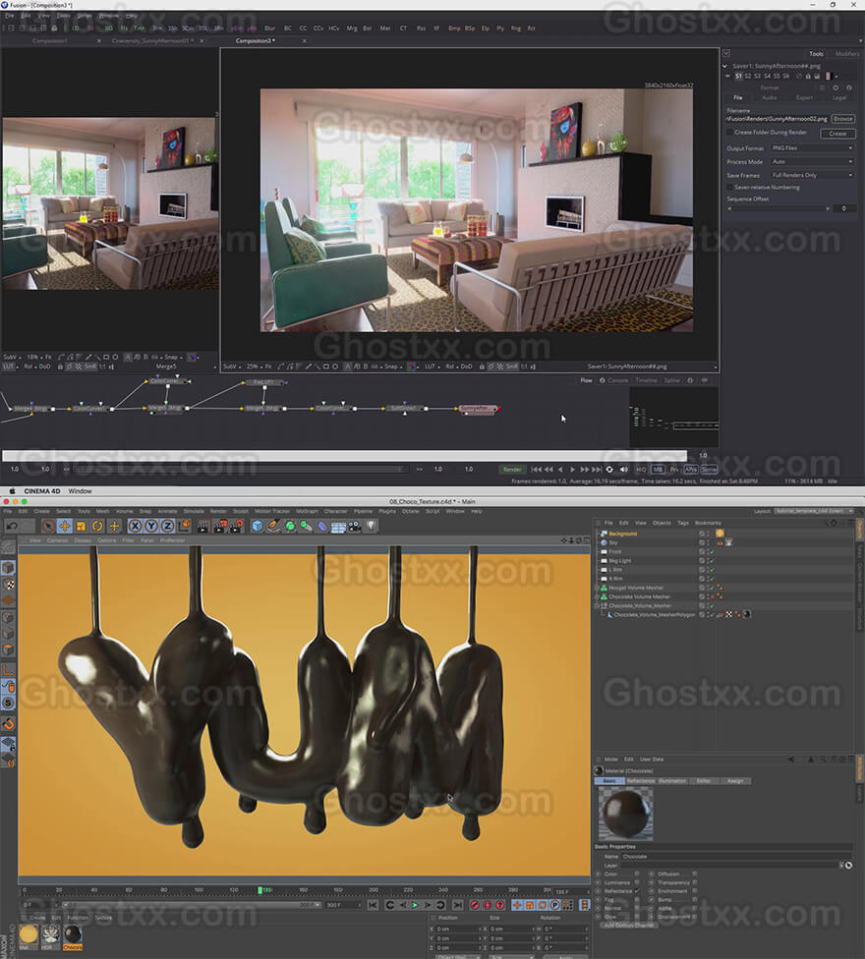Click the audio speaker icon in Fusion transport
This screenshot has width=865, height=959.
pyautogui.click(x=623, y=469)
